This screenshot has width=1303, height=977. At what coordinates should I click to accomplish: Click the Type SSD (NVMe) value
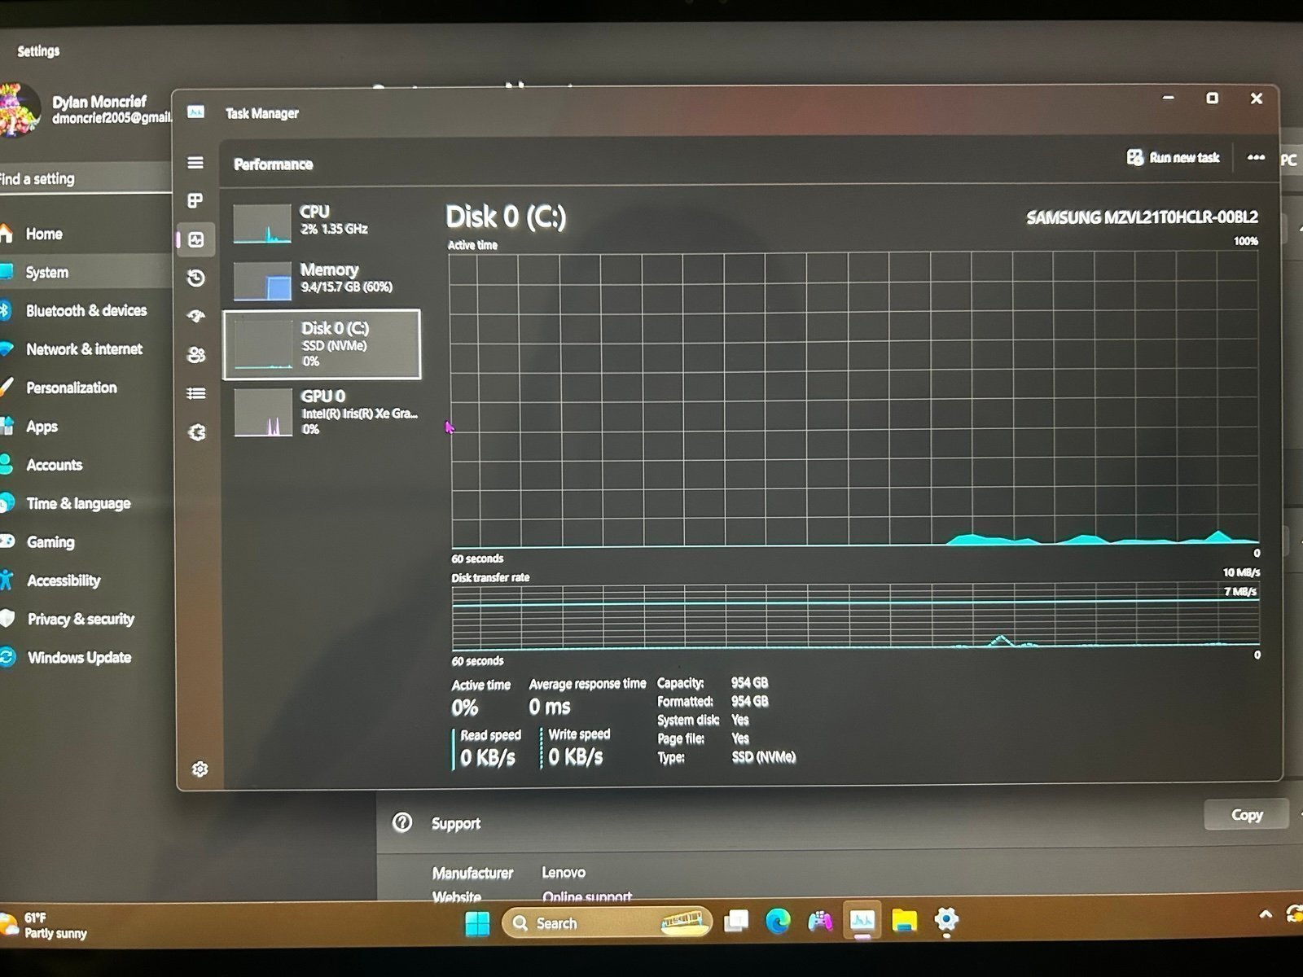coord(763,757)
